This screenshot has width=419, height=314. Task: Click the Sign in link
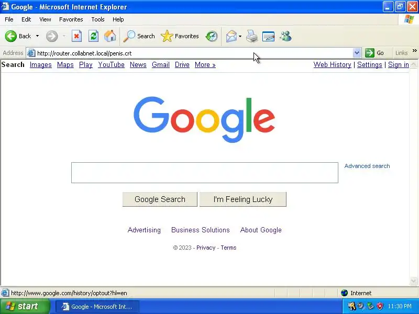click(x=399, y=64)
